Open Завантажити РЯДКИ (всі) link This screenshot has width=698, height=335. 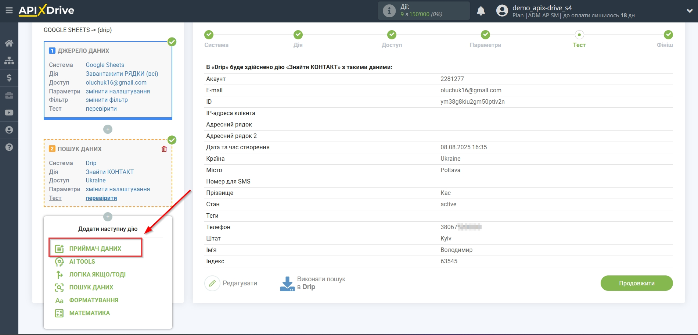(x=122, y=74)
